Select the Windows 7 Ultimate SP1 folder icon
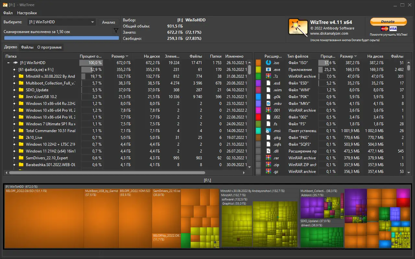The image size is (415, 259). click(x=21, y=124)
